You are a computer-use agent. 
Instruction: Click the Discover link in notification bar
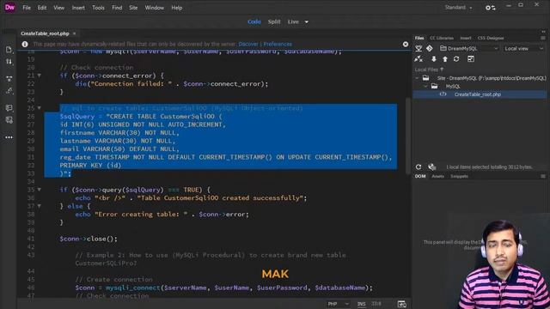pos(248,44)
